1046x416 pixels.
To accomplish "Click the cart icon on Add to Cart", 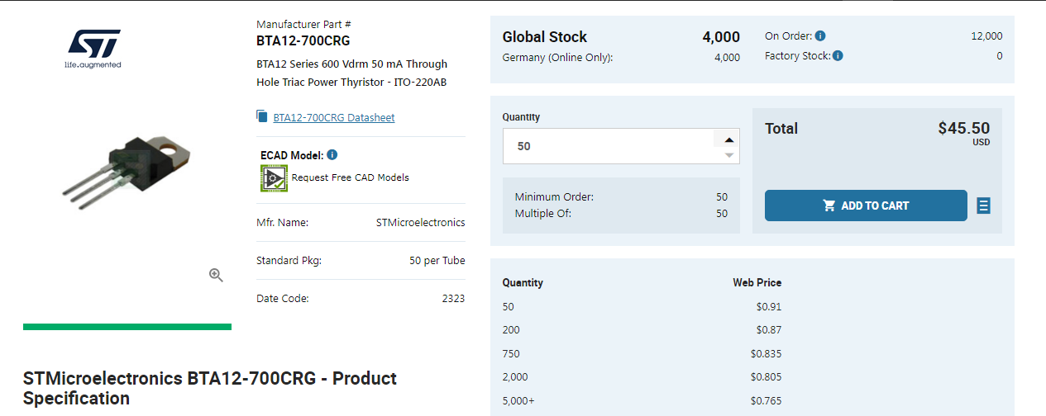I will click(829, 206).
